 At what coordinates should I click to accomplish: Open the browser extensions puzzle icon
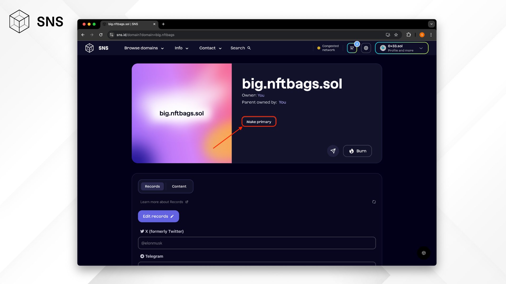pyautogui.click(x=408, y=35)
